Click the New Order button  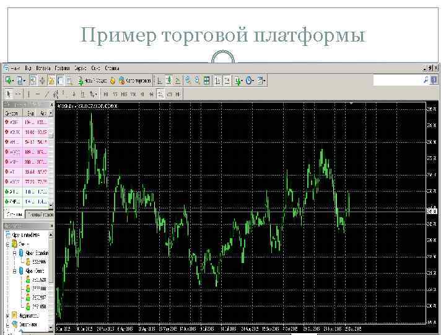(x=92, y=81)
